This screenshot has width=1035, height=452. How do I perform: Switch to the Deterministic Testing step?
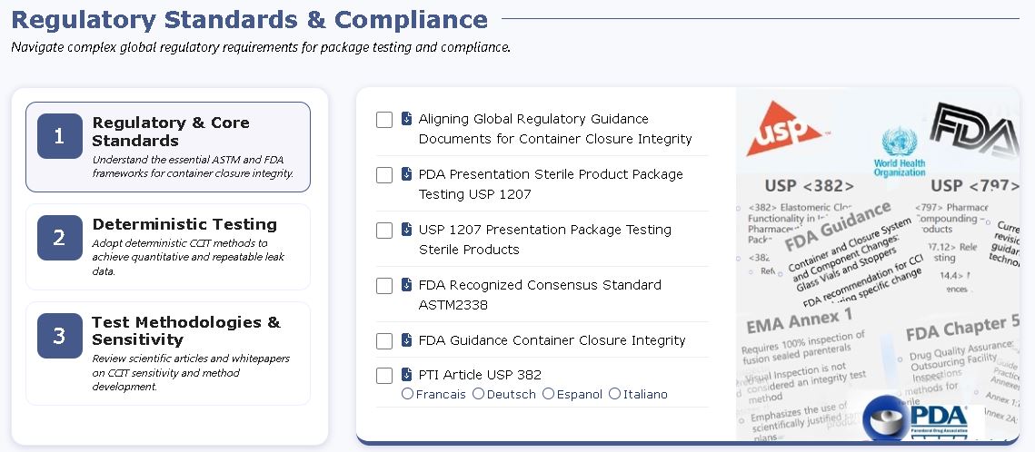tap(168, 247)
